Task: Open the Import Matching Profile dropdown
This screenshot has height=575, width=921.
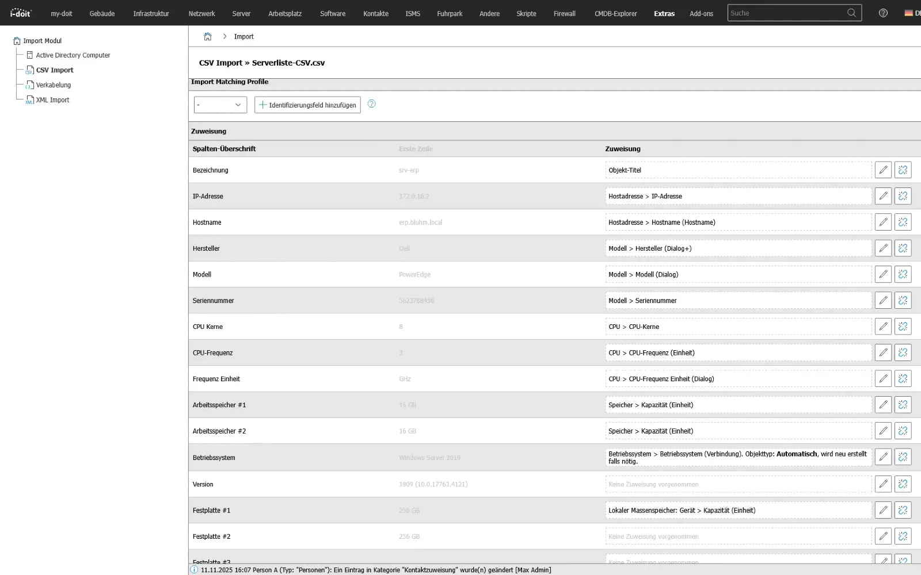Action: point(220,105)
